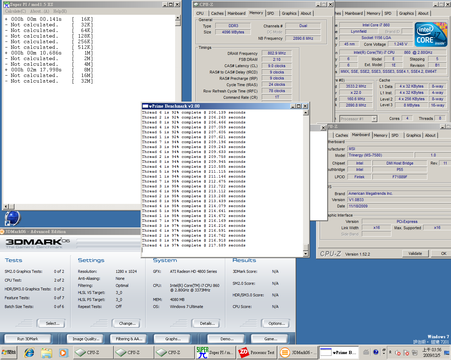Click the Start button with Windows logo

coord(9,352)
